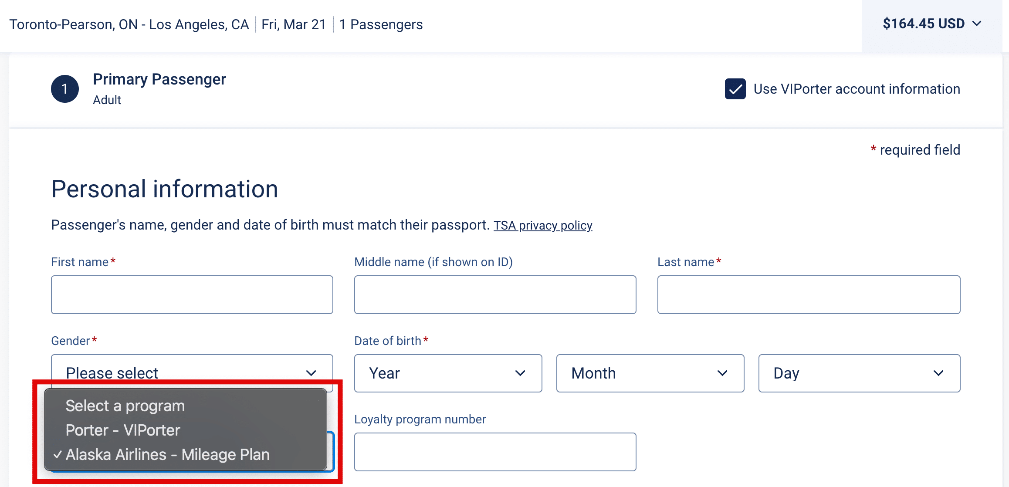
Task: Expand the $164.45 USD price summary
Action: pyautogui.click(x=923, y=24)
